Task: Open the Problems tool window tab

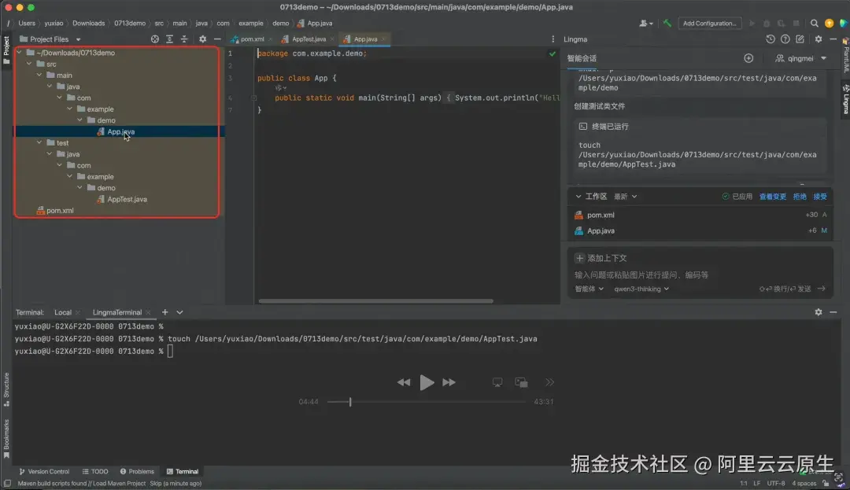Action: [x=137, y=472]
